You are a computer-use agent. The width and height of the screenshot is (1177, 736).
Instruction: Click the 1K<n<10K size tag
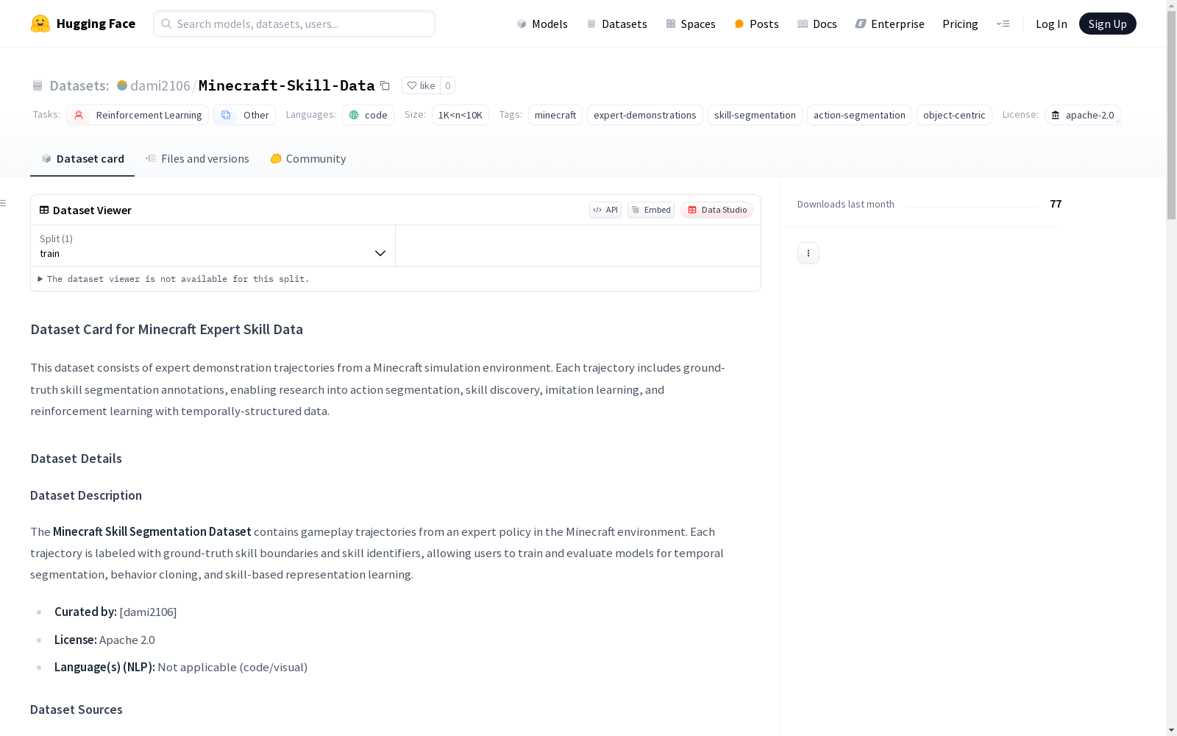(461, 115)
